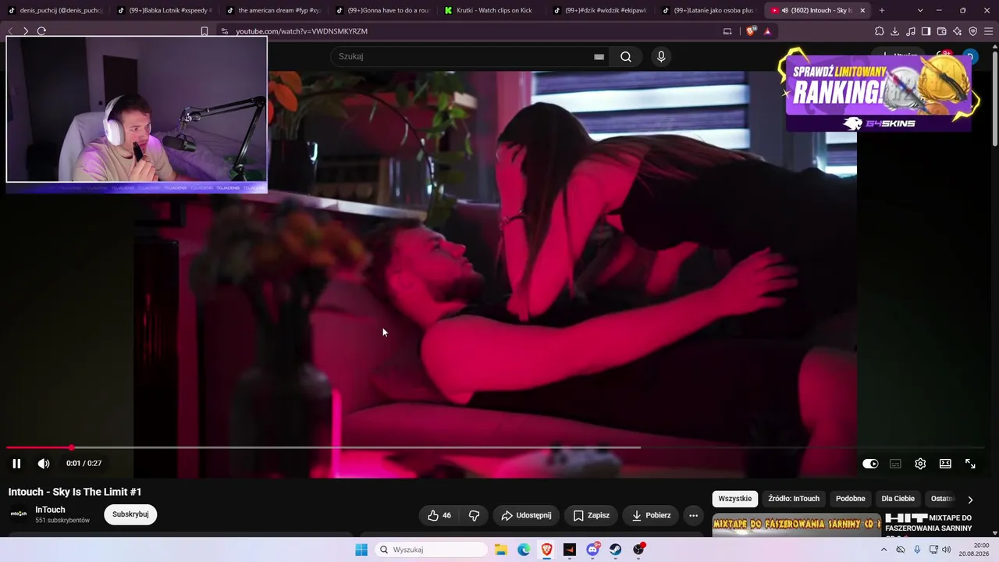Click the youtube.com address bar URL
Screen dimensions: 999x562
pos(302,31)
